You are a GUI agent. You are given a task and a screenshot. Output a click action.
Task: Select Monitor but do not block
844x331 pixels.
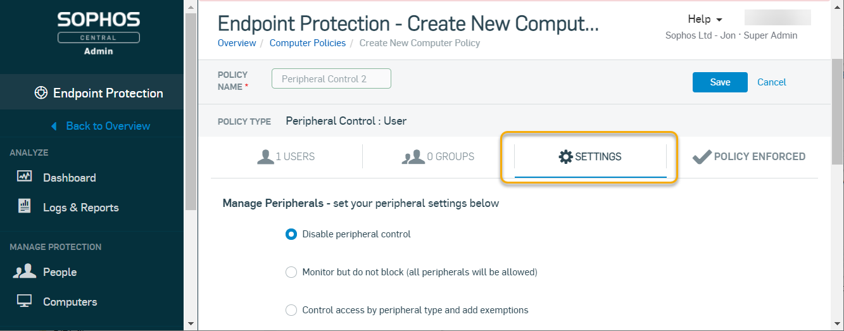pos(291,272)
